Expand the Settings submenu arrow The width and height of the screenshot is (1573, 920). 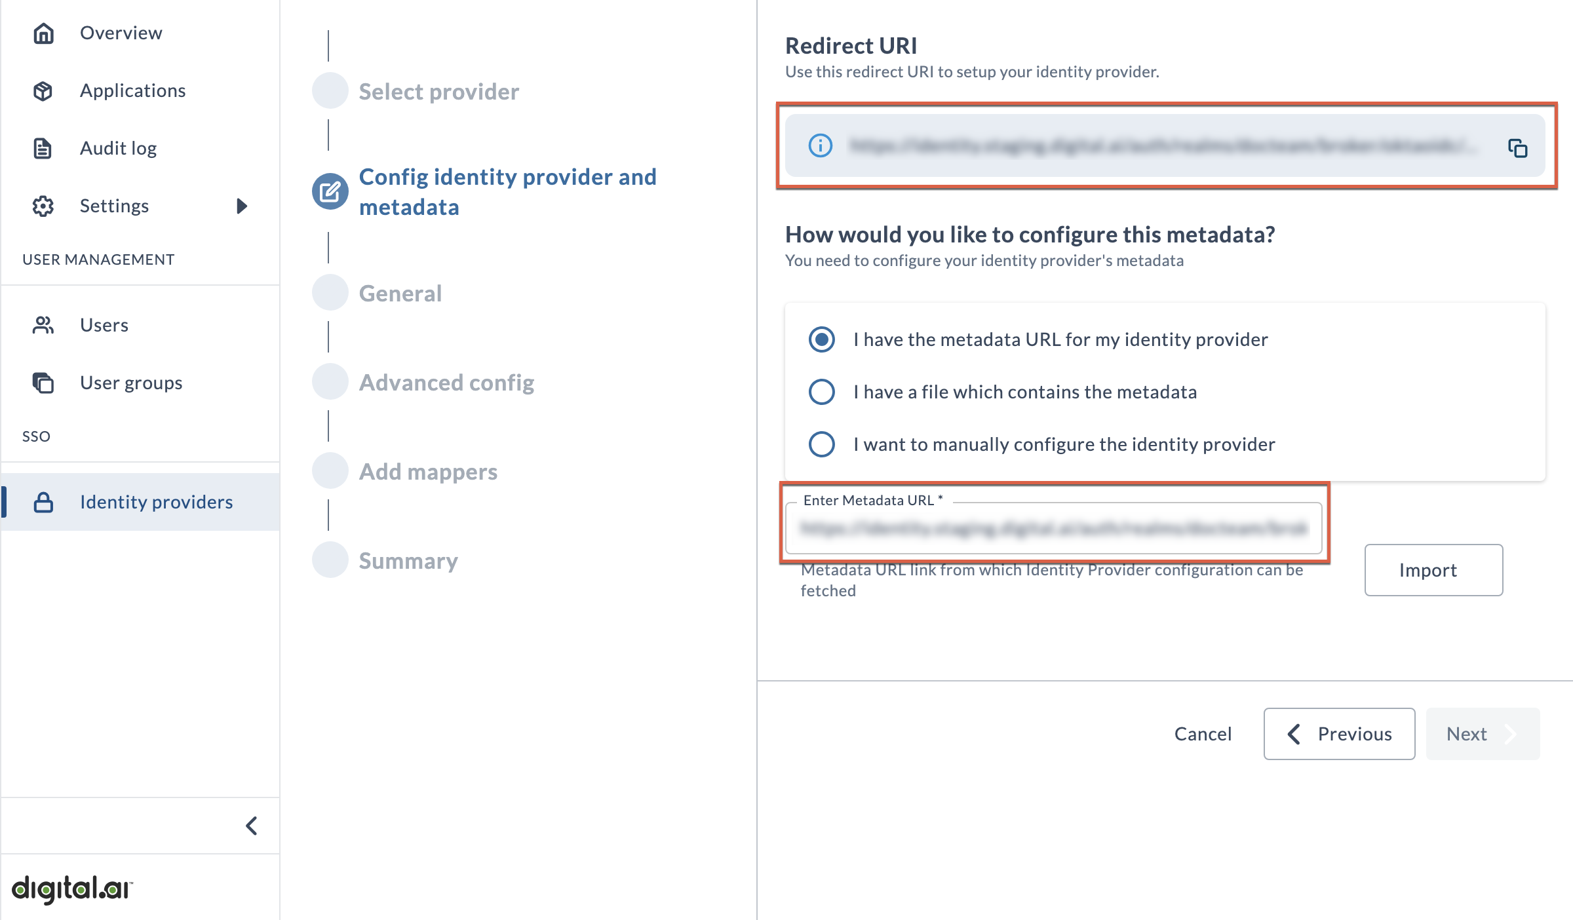[242, 206]
